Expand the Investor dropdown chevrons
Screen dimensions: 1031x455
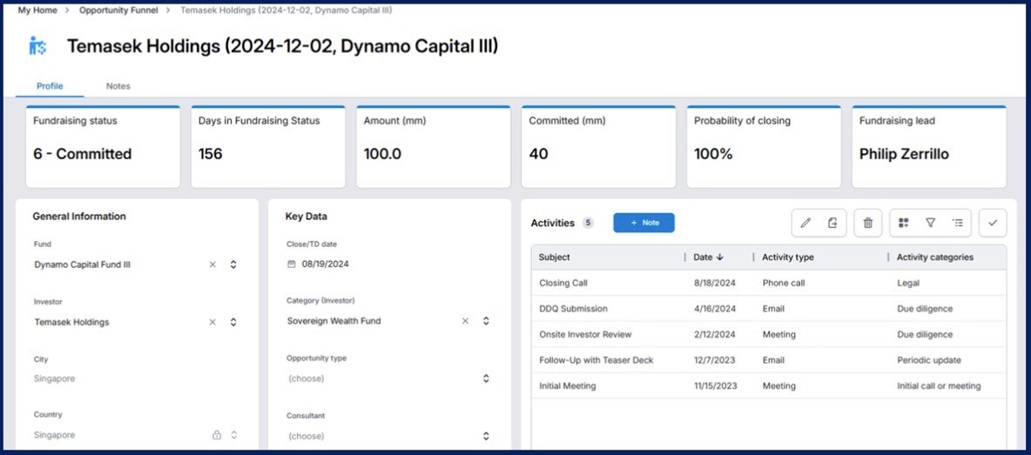pyautogui.click(x=233, y=323)
